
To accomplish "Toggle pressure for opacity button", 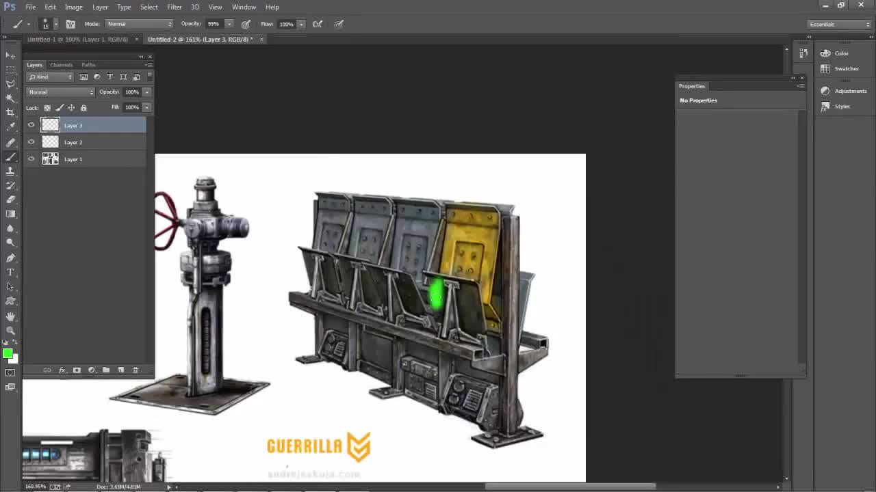I will coord(246,24).
